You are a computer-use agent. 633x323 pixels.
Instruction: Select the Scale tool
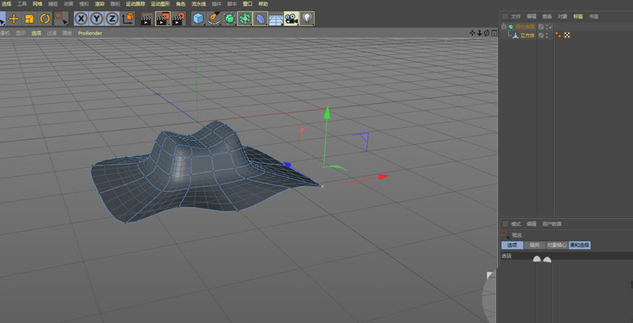(x=29, y=18)
